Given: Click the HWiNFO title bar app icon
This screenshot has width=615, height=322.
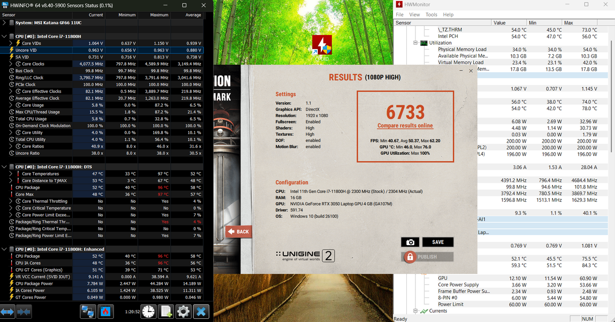Looking at the screenshot, I should coord(5,5).
